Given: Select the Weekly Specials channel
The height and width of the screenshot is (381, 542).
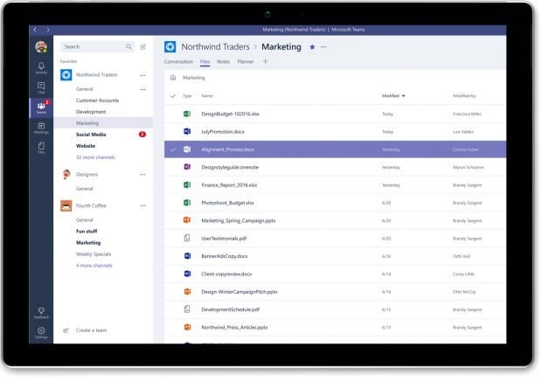Looking at the screenshot, I should pyautogui.click(x=94, y=254).
